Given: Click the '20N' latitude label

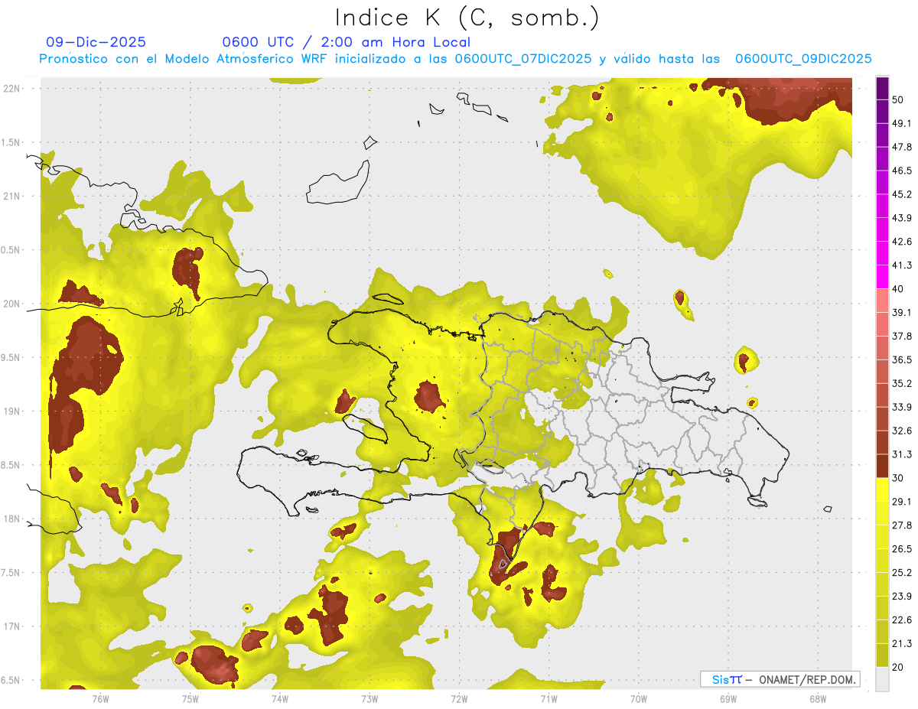Looking at the screenshot, I should click(x=13, y=304).
